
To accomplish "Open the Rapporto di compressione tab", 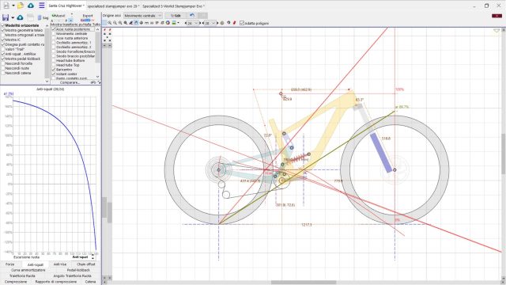I will coord(56,282).
